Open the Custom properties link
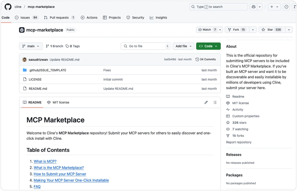Image resolution: width=297 pixels, height=191 pixels. (x=243, y=116)
